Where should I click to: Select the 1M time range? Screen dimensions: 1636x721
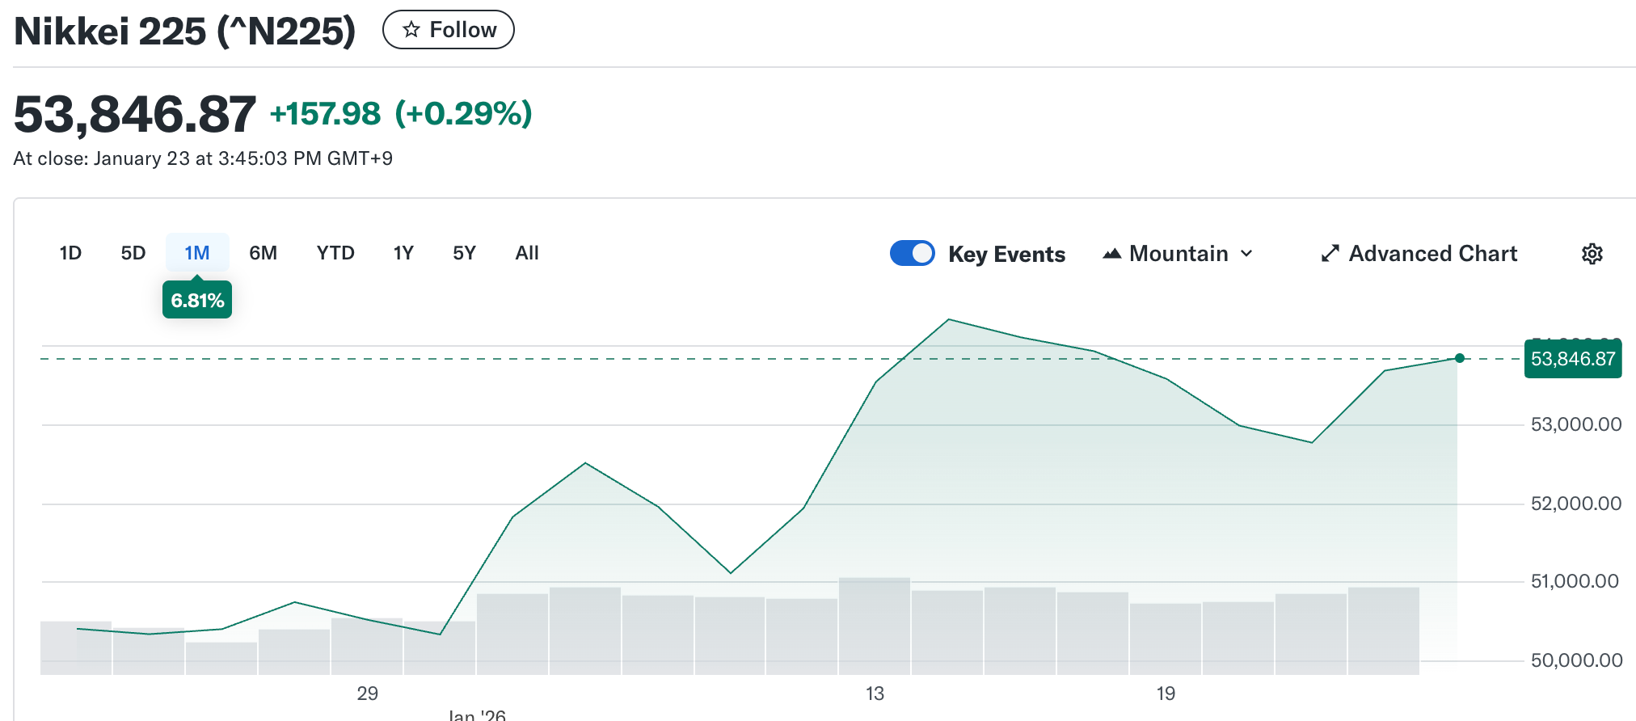[x=197, y=253]
